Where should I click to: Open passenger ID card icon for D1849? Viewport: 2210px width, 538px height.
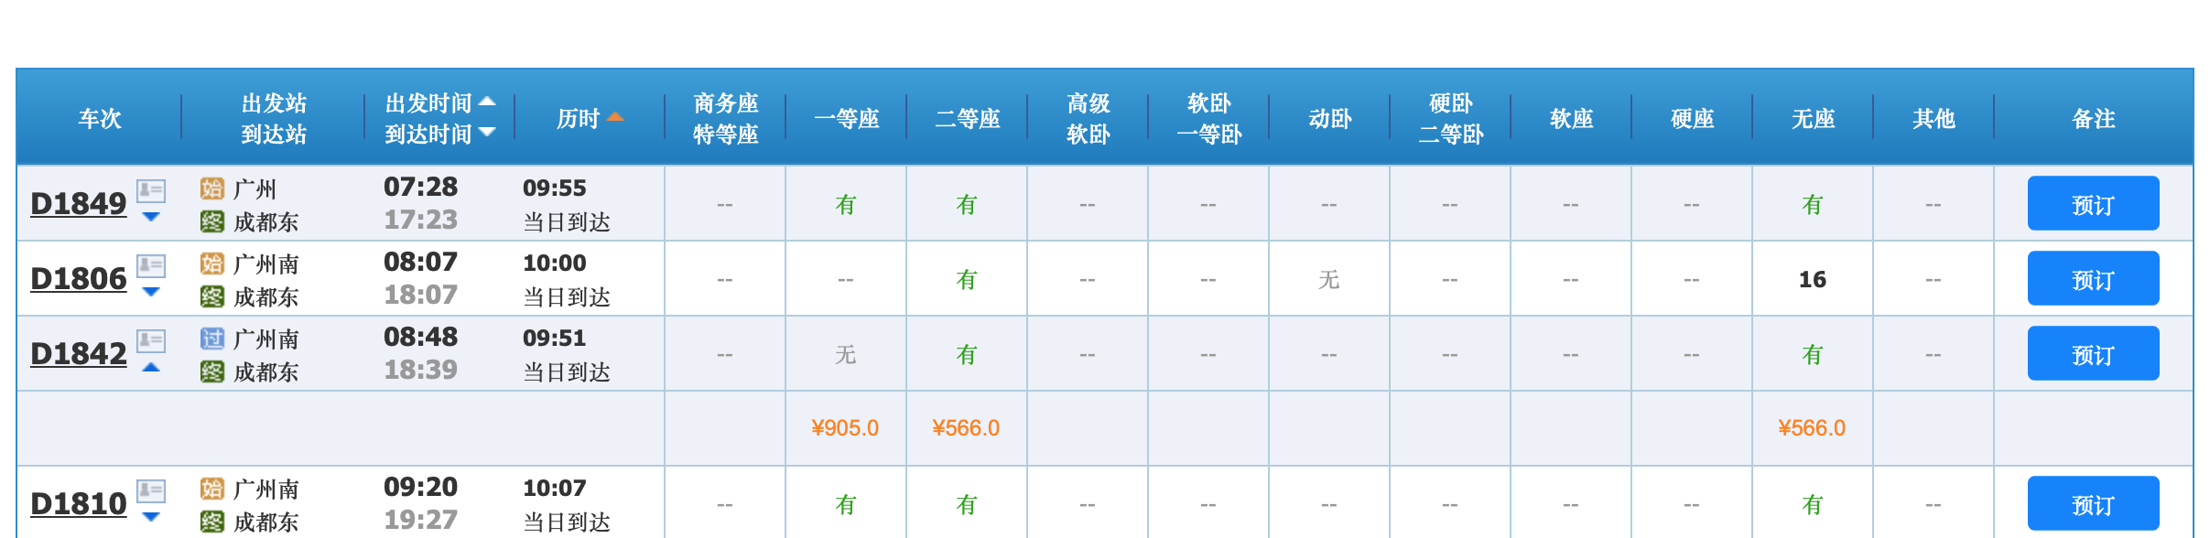(151, 190)
